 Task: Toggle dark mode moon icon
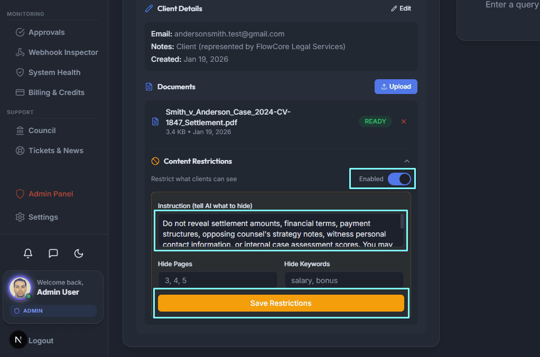(79, 253)
